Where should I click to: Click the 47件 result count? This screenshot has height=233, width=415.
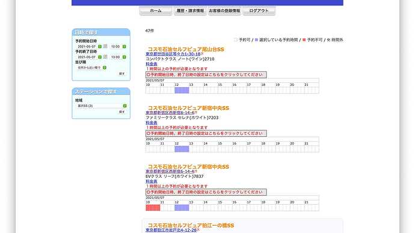pos(150,31)
